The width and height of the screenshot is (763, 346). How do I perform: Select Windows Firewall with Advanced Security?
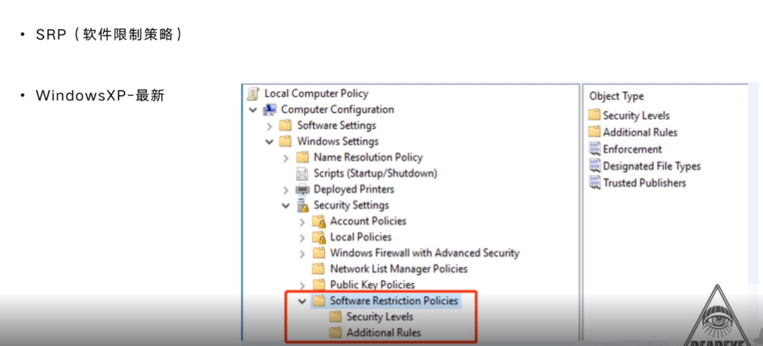[x=424, y=253]
